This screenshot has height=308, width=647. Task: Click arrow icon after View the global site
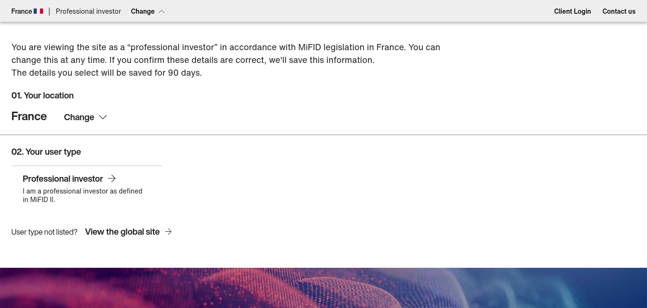click(x=168, y=232)
